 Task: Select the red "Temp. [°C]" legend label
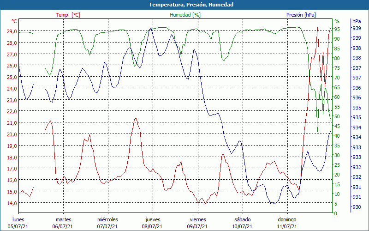(x=68, y=15)
